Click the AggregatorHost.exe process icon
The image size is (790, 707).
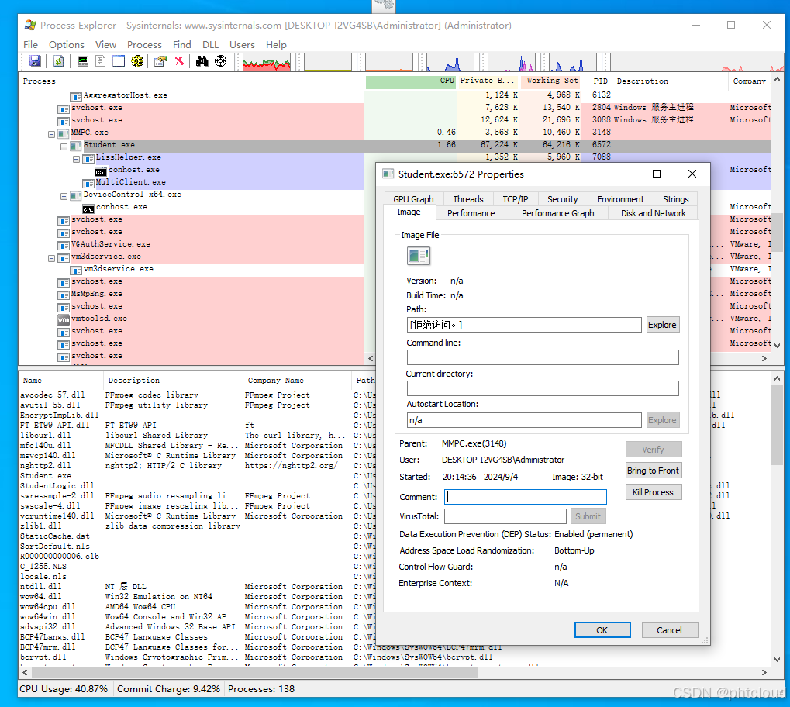pyautogui.click(x=76, y=96)
